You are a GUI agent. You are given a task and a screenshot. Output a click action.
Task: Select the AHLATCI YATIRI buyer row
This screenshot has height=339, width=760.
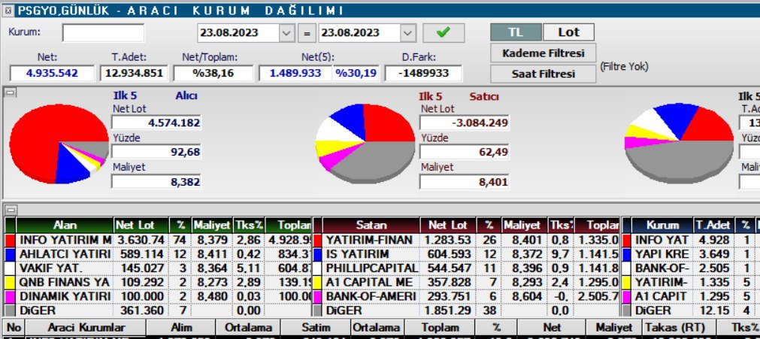point(158,254)
